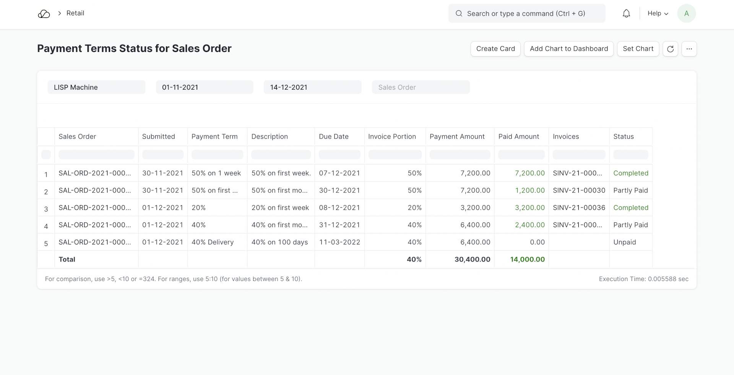Expand the Help dropdown
This screenshot has width=734, height=375.
click(x=658, y=14)
